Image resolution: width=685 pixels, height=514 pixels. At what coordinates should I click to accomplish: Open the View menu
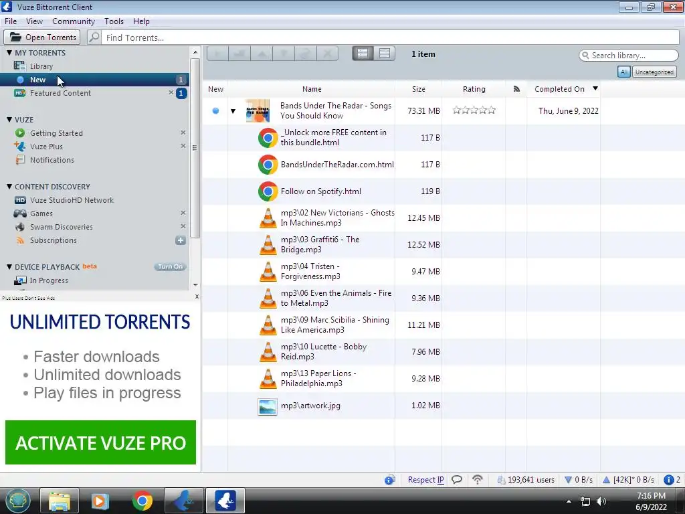tap(34, 21)
